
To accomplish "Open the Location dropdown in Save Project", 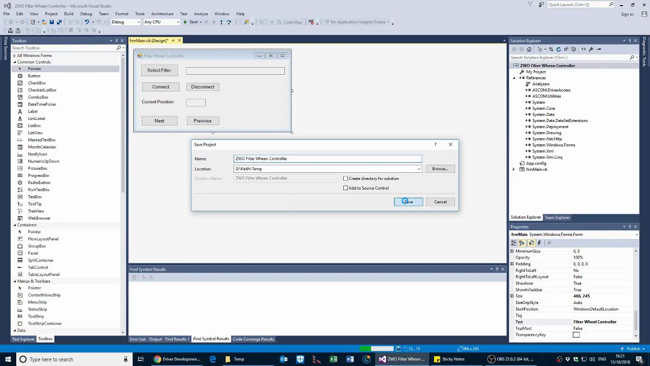I will click(x=419, y=169).
